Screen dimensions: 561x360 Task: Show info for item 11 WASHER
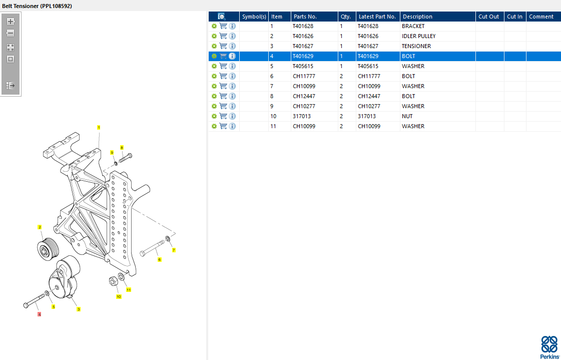tap(232, 126)
